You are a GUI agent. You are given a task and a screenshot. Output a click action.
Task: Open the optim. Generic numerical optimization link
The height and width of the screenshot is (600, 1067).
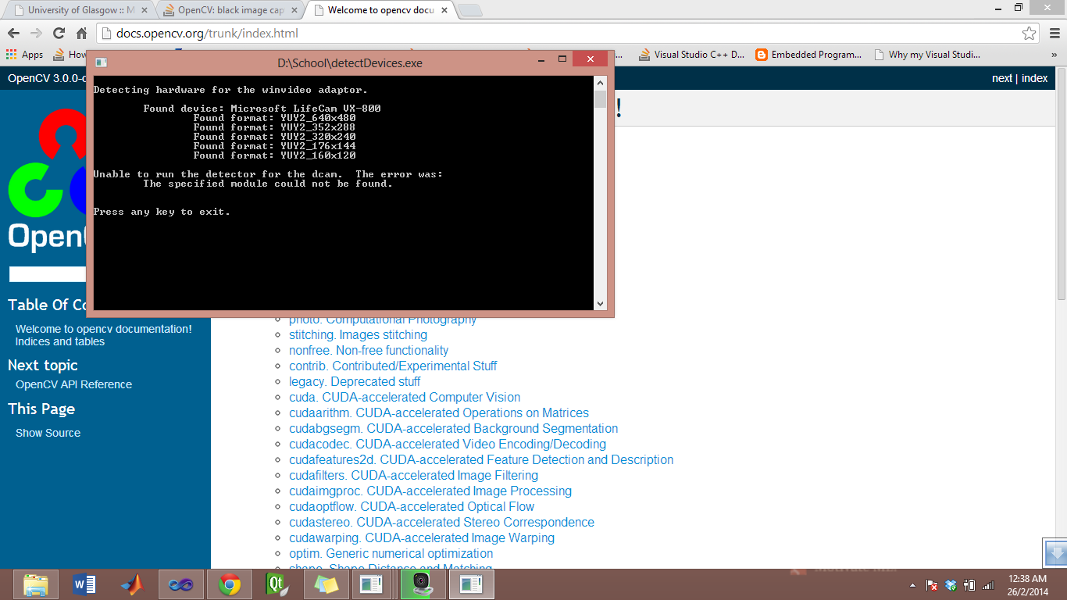point(391,553)
